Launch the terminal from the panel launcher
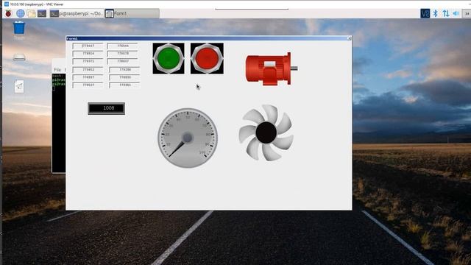 42,13
